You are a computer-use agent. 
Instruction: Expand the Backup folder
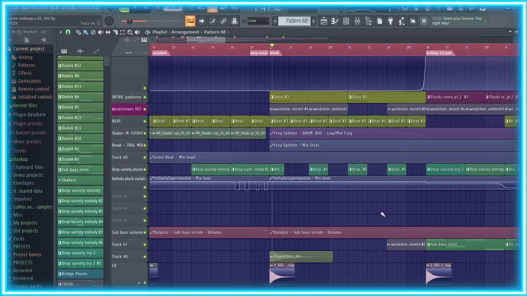[20, 160]
